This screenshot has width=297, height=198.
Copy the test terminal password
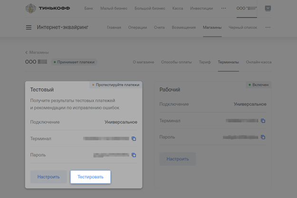[134, 155]
